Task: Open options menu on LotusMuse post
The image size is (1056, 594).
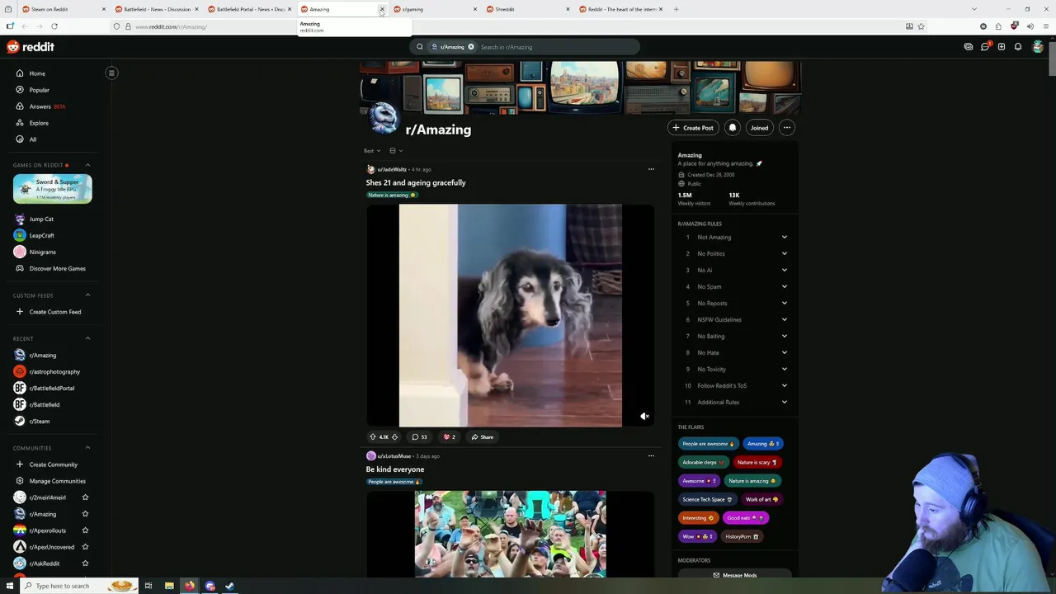Action: pos(651,455)
